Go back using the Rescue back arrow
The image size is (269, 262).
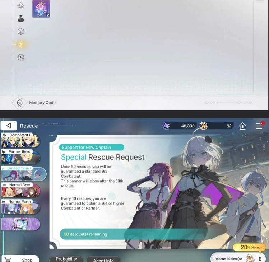(9, 126)
